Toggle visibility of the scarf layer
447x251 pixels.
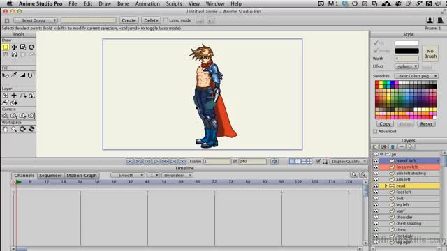click(376, 211)
